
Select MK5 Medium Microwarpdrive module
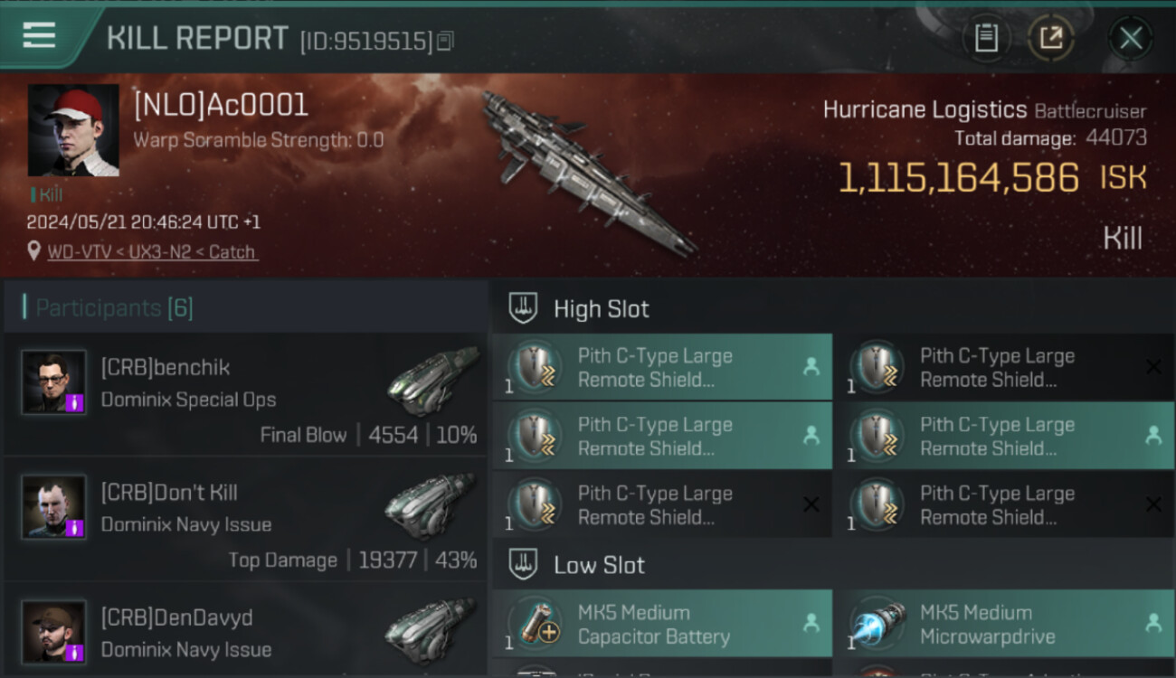[1004, 624]
